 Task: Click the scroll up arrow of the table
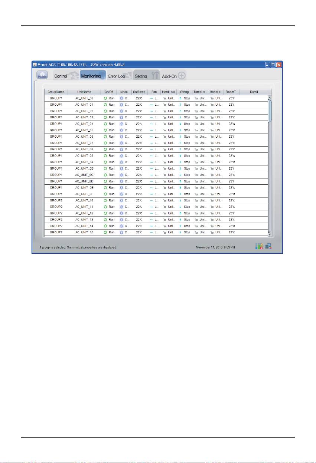(270, 97)
